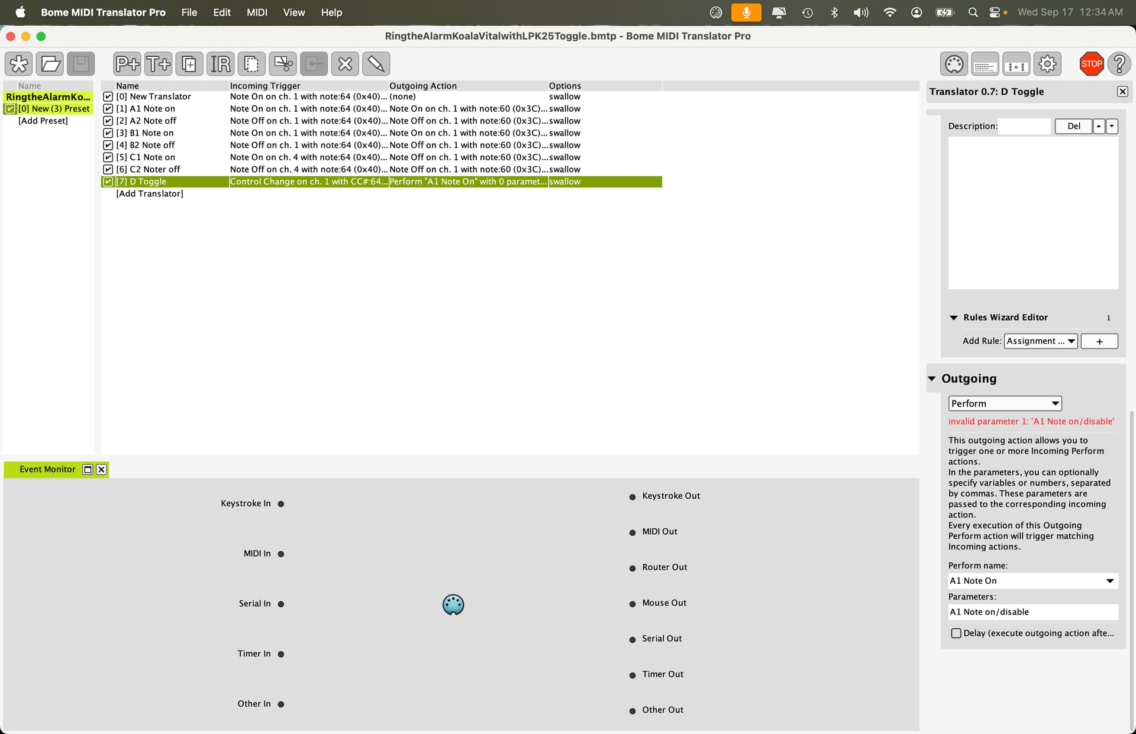Toggle the Log Window toolbar icon

tap(985, 64)
